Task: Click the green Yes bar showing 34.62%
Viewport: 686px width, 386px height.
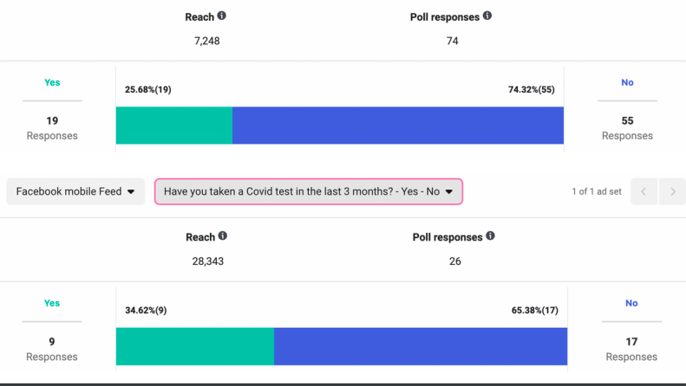Action: click(195, 346)
